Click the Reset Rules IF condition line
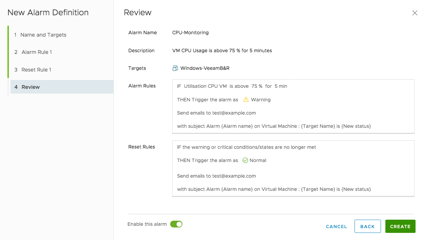Viewport: 423px width, 240px height. click(x=246, y=147)
